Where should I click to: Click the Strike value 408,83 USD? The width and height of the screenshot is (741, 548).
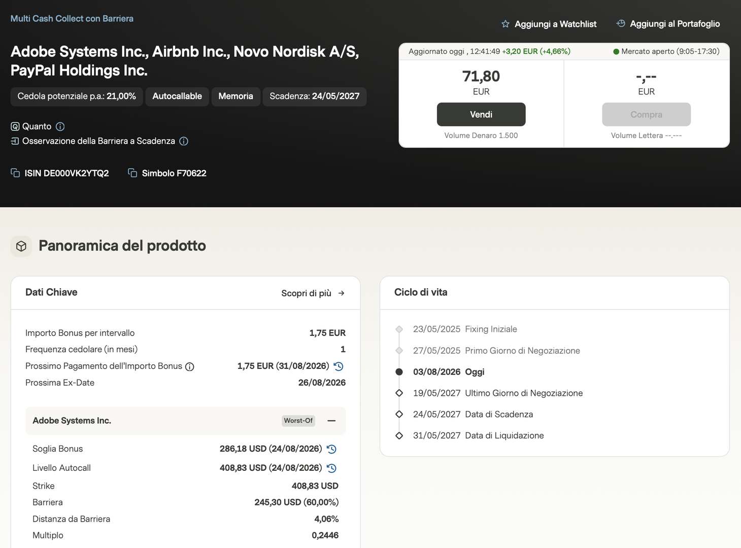point(315,486)
